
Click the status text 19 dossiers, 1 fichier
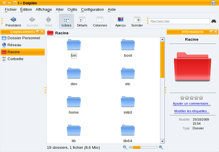pyautogui.click(x=73, y=148)
